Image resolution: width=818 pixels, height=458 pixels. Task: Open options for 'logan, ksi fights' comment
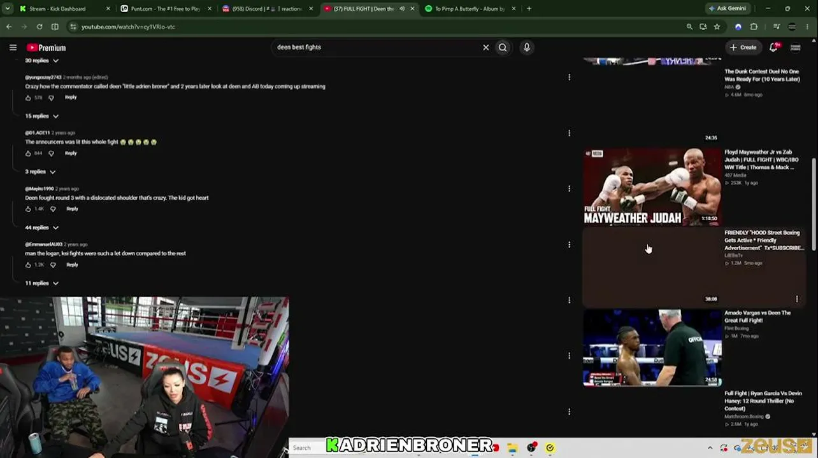pyautogui.click(x=569, y=244)
